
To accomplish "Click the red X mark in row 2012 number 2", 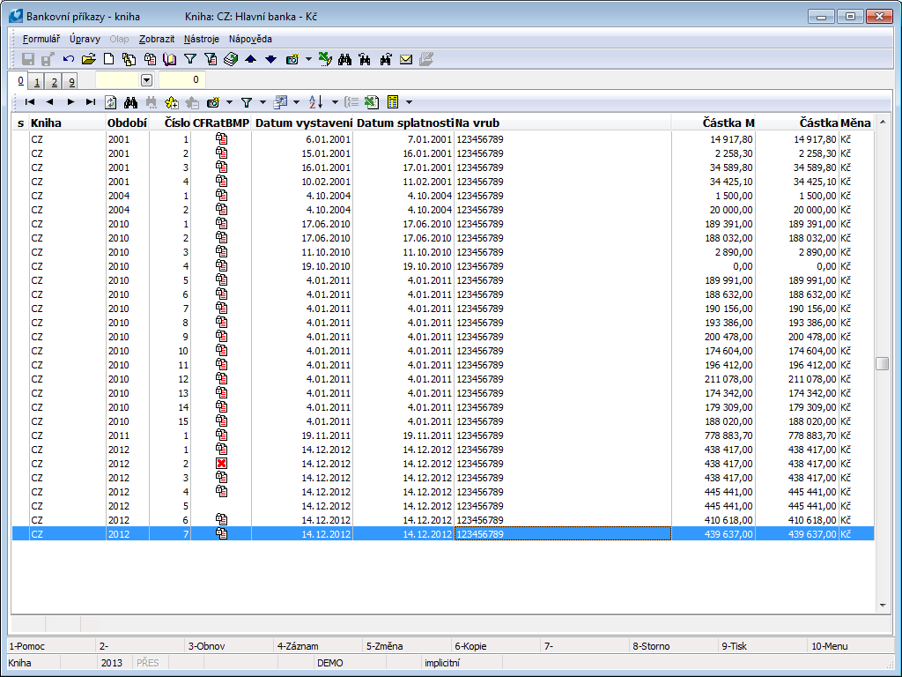I will pyautogui.click(x=221, y=464).
